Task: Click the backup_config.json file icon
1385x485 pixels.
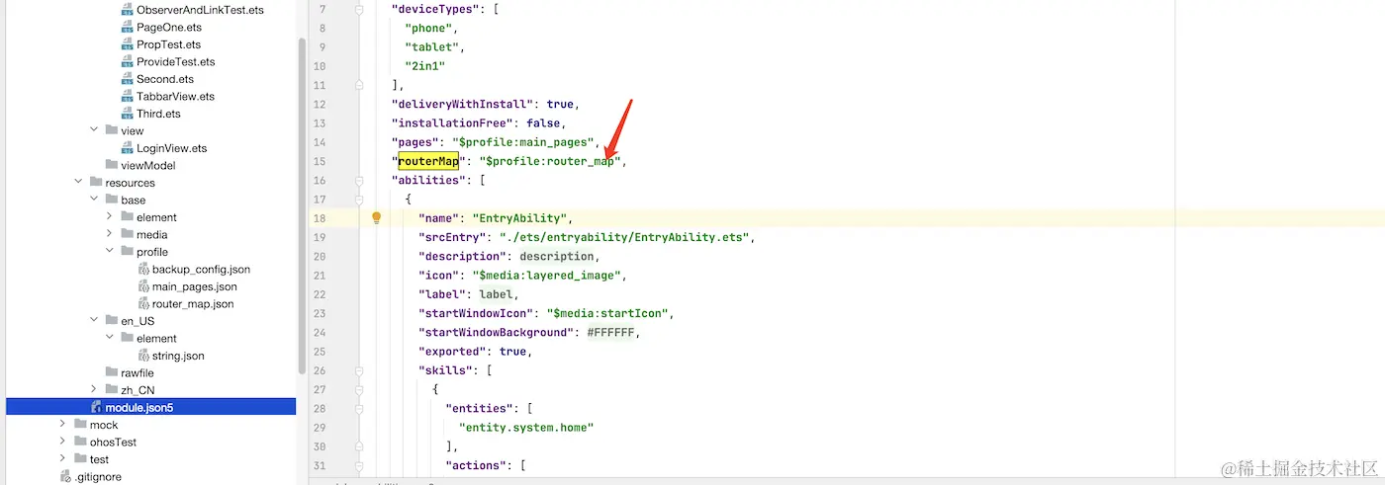Action: click(x=143, y=269)
